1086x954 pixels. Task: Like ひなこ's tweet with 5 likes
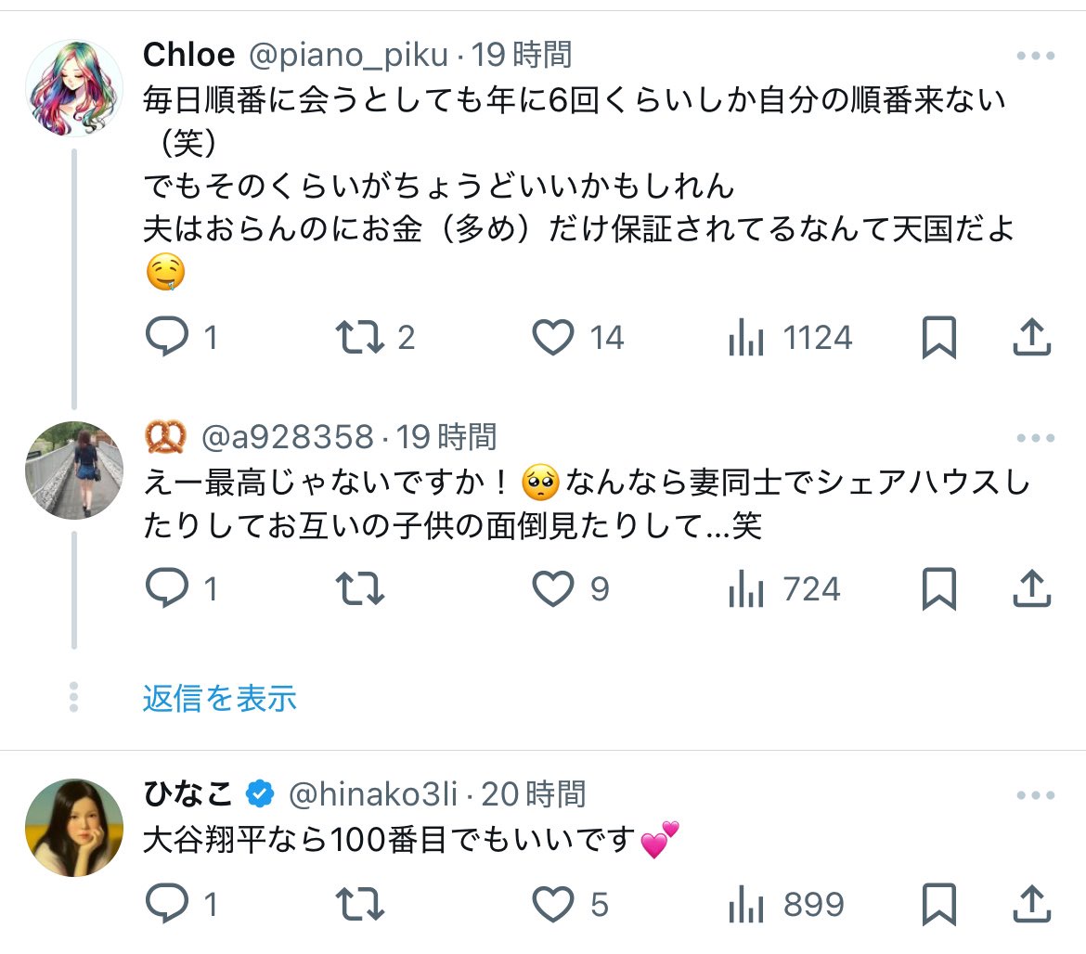click(x=553, y=904)
